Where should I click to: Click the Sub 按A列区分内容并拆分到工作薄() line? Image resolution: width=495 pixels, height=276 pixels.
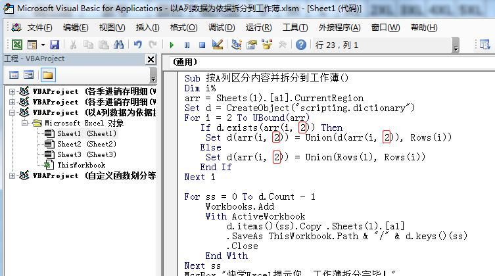pos(266,78)
